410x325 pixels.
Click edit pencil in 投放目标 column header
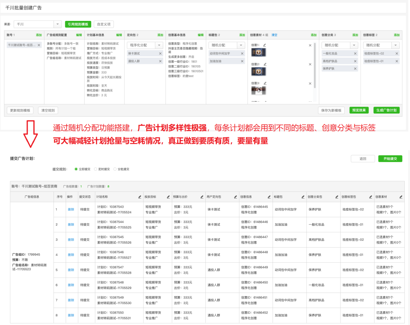[x=168, y=197]
